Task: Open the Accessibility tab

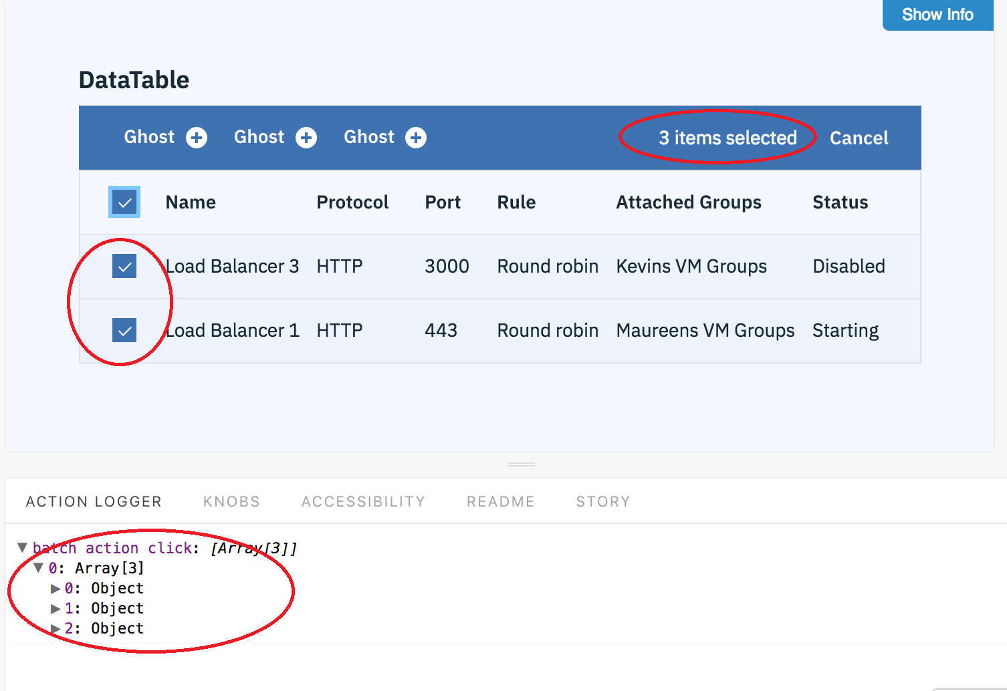Action: point(363,501)
